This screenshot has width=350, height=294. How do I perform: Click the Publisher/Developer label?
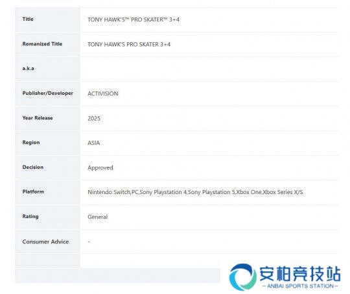pyautogui.click(x=48, y=93)
